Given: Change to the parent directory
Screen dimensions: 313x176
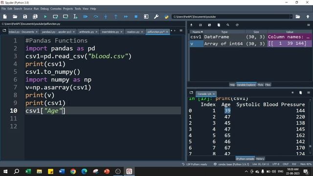Looking at the screenshot, I should (x=308, y=17).
